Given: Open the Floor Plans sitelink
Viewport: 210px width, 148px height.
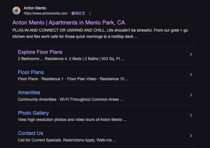Looking at the screenshot, I should point(31,72).
